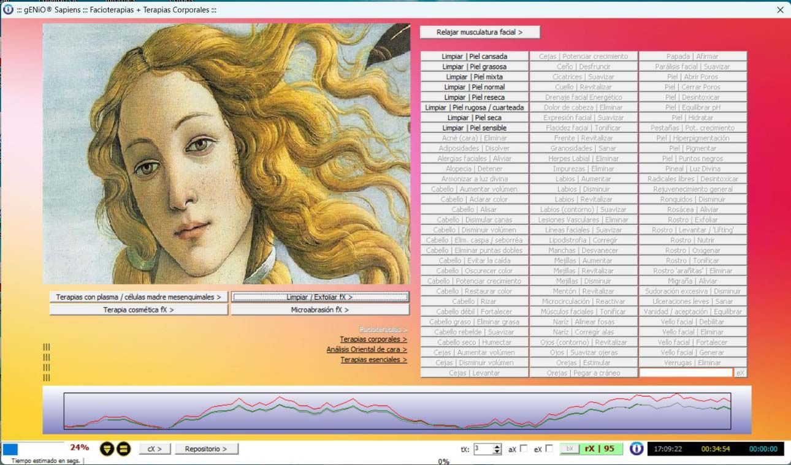
Task: Click the tX number input field
Action: coord(483,449)
